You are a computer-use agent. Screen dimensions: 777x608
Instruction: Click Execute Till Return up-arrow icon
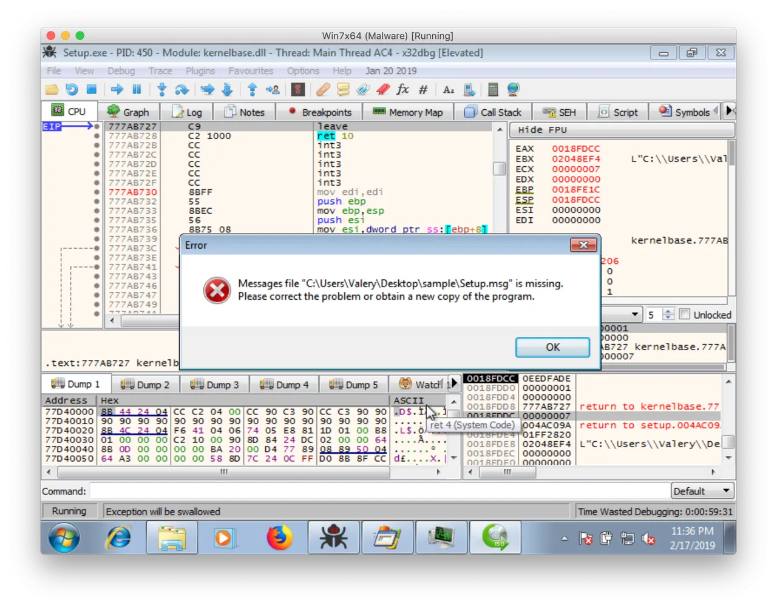click(x=253, y=90)
